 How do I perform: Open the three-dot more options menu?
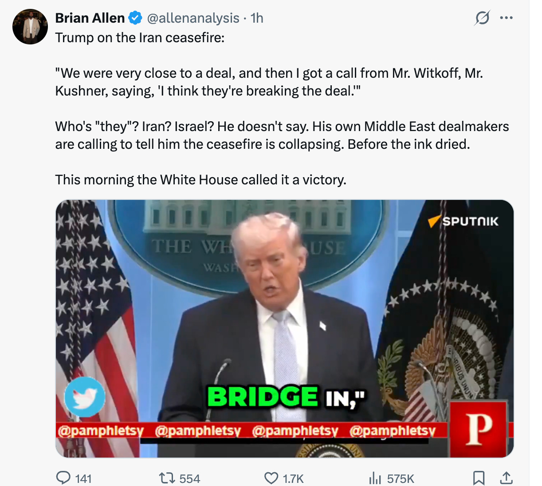coord(506,18)
